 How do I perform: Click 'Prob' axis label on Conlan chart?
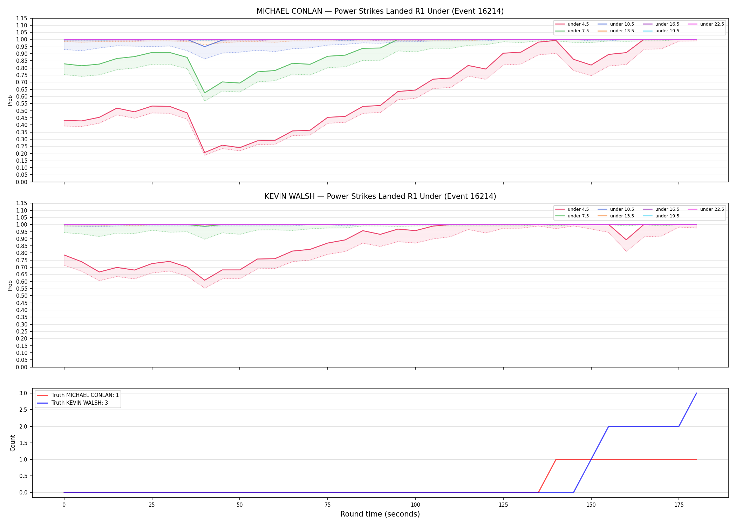10,100
